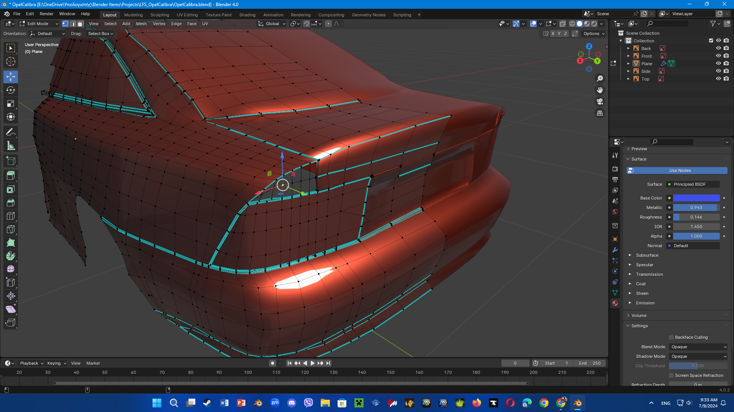
Task: Expand the Emission subpanel
Action: tap(645, 303)
